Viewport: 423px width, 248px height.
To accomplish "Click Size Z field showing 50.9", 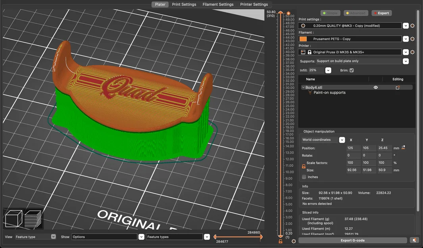I will coord(385,170).
